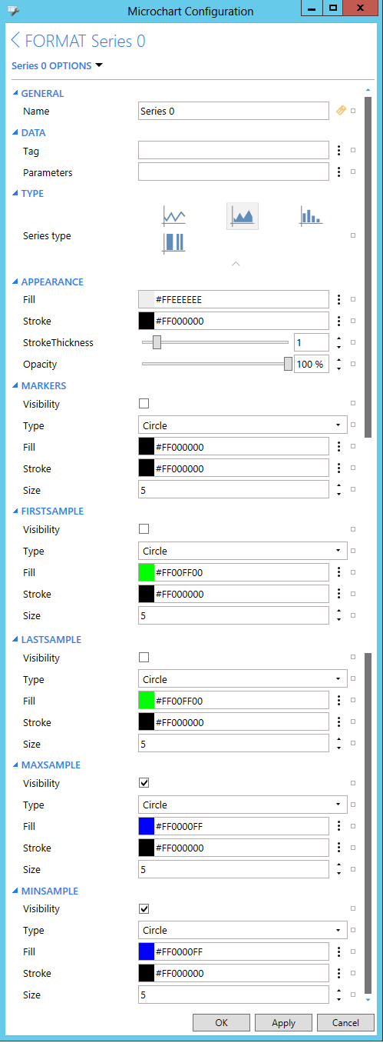Select the win/loss column series type
This screenshot has width=383, height=1043.
tap(173, 243)
